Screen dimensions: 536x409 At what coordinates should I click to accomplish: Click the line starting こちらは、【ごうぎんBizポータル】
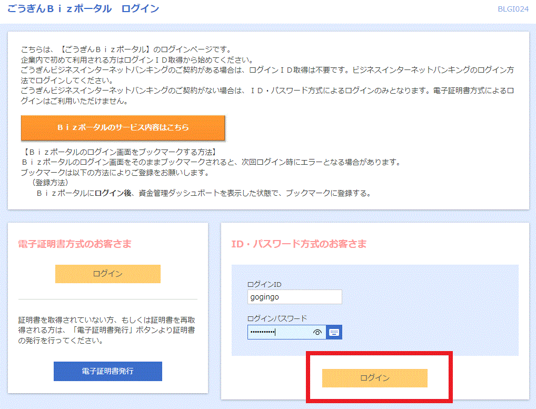click(x=127, y=50)
